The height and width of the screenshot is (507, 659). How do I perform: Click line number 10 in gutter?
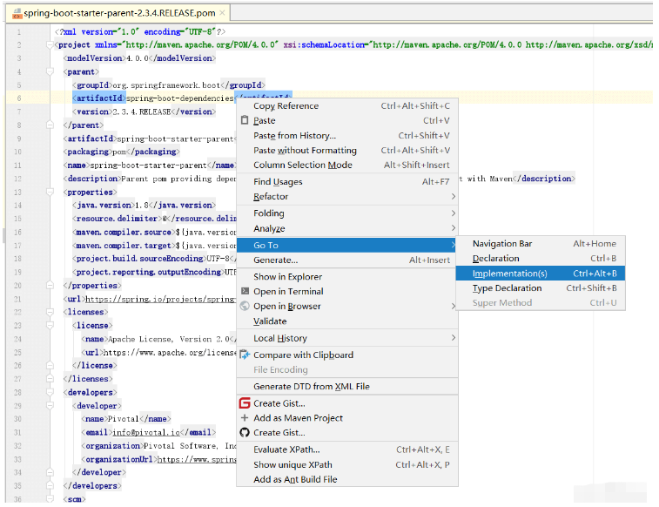(17, 152)
